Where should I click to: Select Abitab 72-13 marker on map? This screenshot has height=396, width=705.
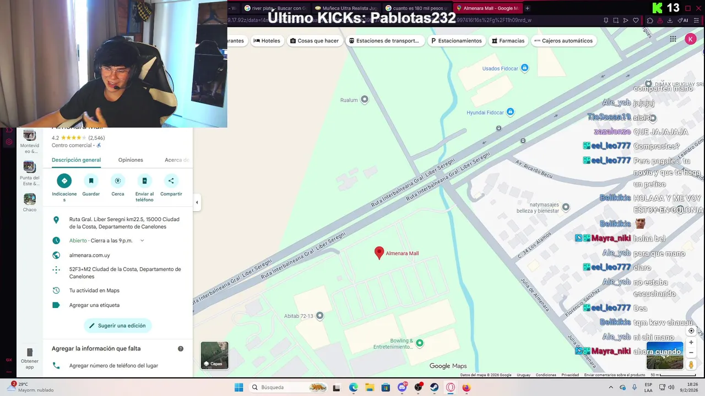(x=320, y=316)
